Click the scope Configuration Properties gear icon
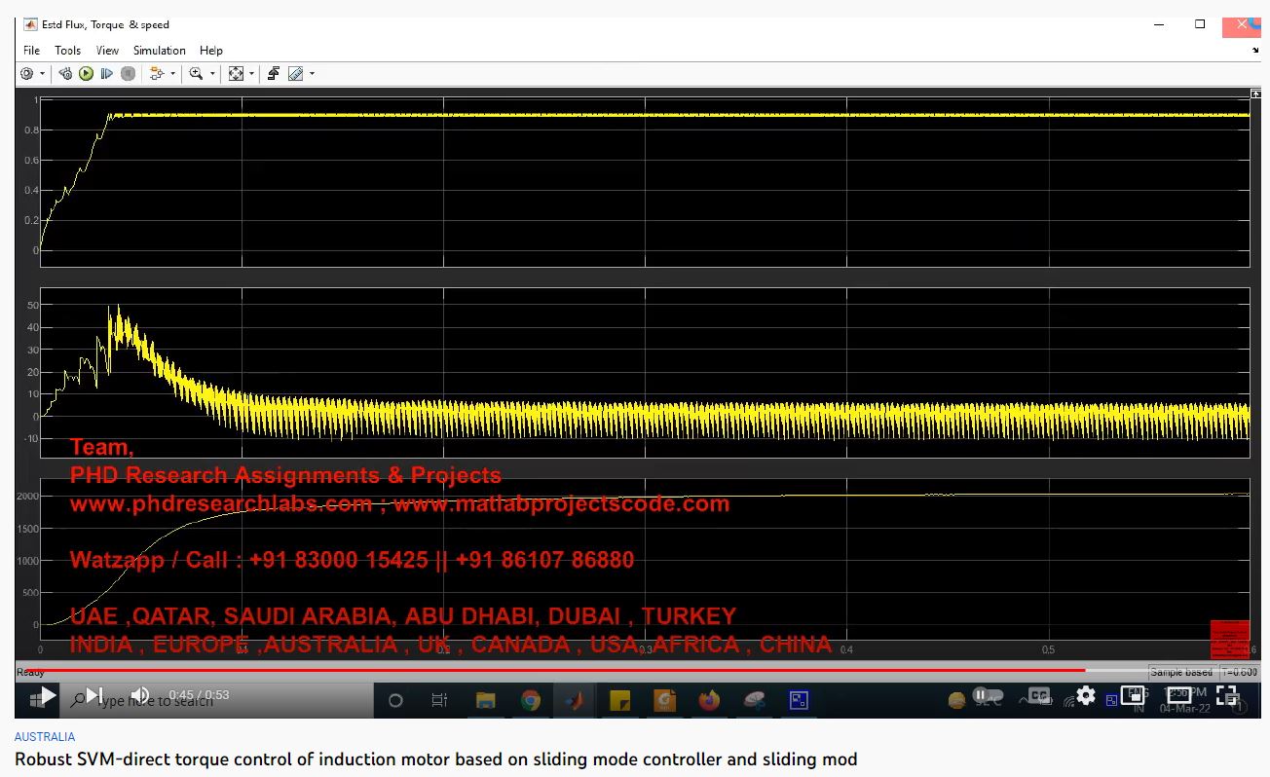This screenshot has width=1270, height=777. tap(27, 74)
